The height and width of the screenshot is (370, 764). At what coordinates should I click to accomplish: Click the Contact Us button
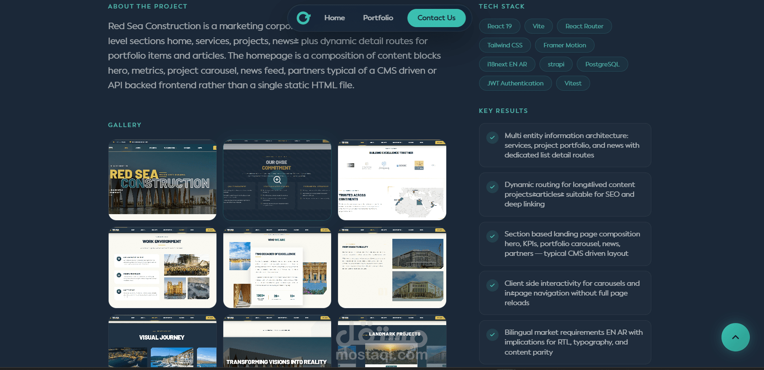click(x=436, y=18)
